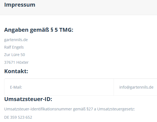Image resolution: width=157 pixels, height=122 pixels.
Task: Click the Angaben gemäß § 5 TMG heading
Action: [39, 30]
